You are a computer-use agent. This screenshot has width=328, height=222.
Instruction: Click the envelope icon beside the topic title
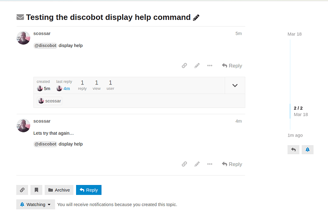[x=20, y=17]
